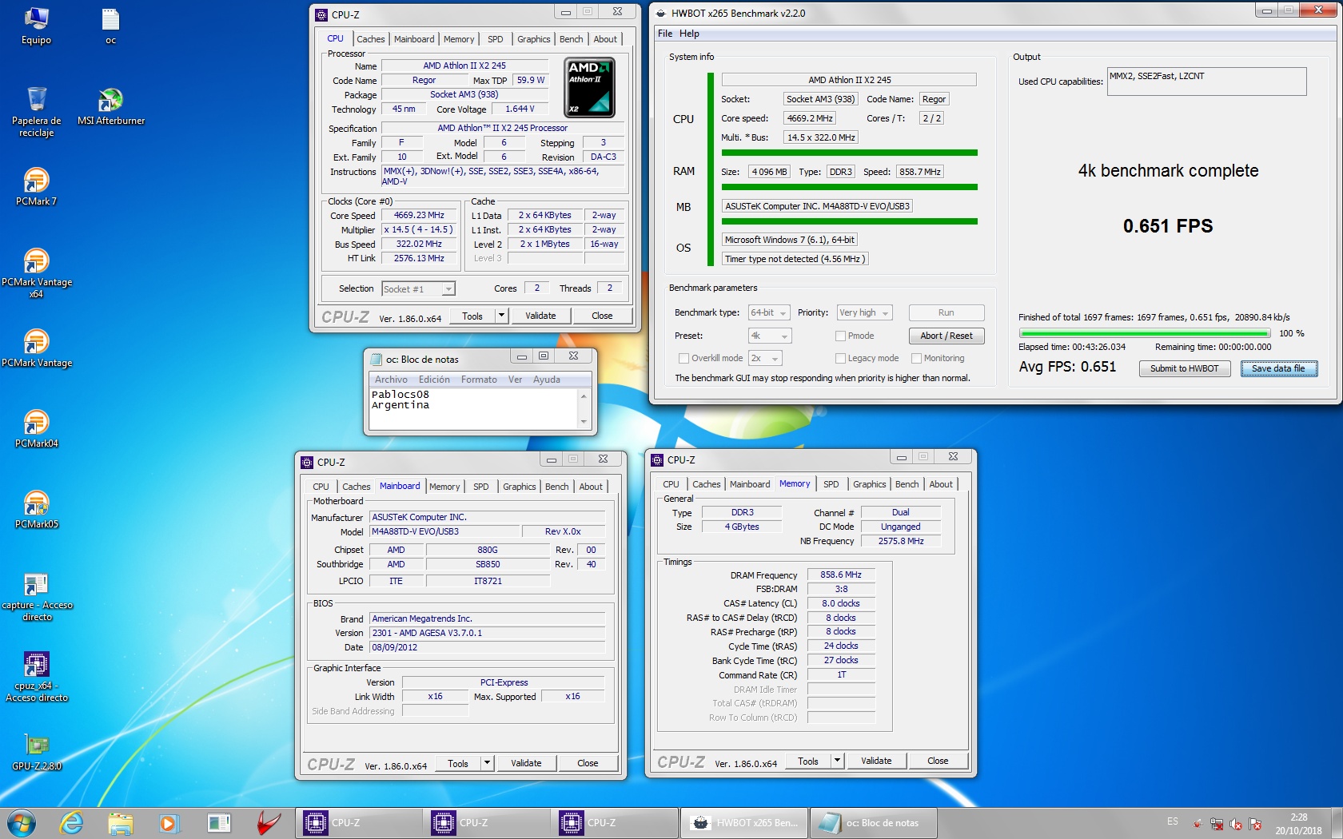Open Edición menu in Bloc de notas

click(x=434, y=380)
